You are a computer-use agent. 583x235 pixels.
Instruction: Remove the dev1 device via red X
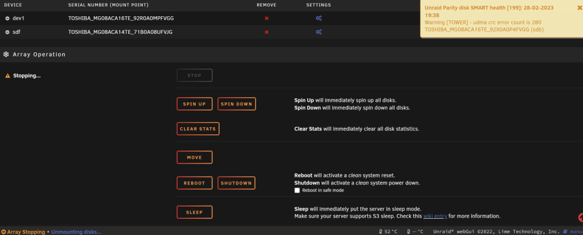coord(266,18)
